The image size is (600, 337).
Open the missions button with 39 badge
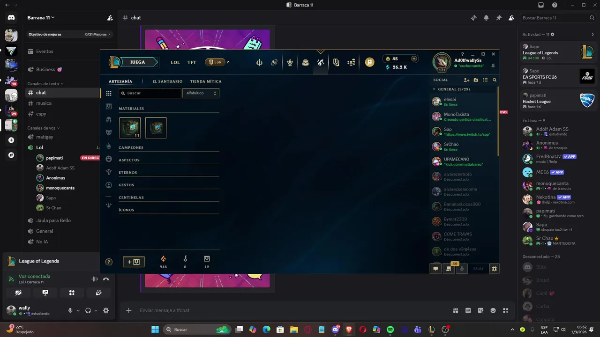[449, 269]
